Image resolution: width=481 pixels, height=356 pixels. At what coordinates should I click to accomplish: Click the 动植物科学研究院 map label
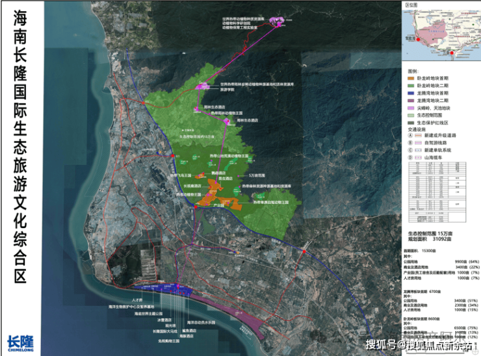pos(236,23)
